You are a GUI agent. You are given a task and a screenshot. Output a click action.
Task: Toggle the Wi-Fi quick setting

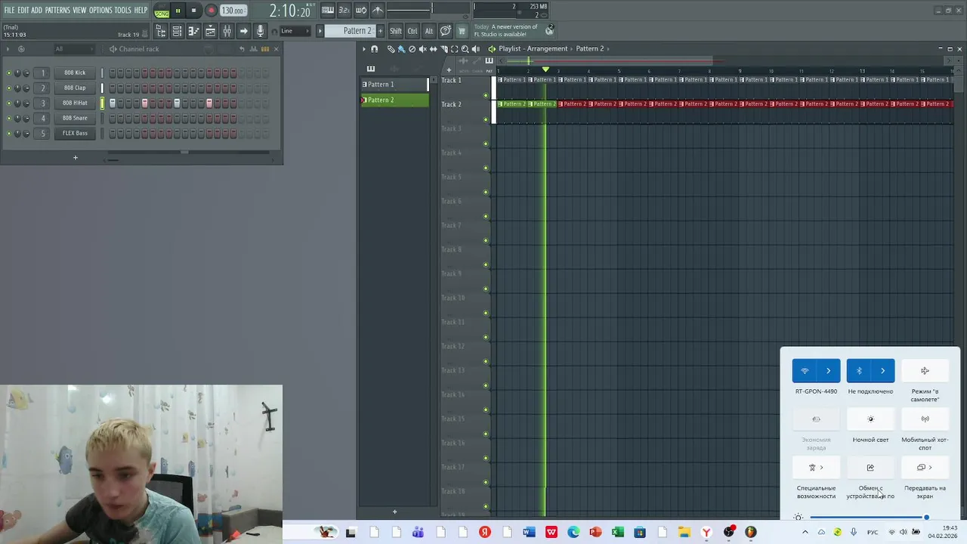(x=805, y=371)
